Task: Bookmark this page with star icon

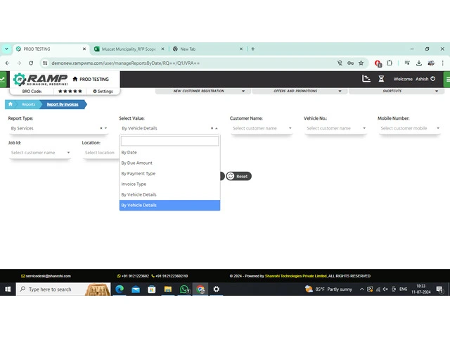Action: 361,63
